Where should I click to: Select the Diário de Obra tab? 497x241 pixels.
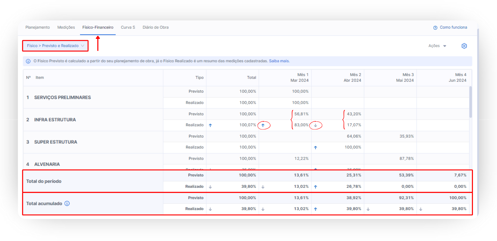coord(156,27)
